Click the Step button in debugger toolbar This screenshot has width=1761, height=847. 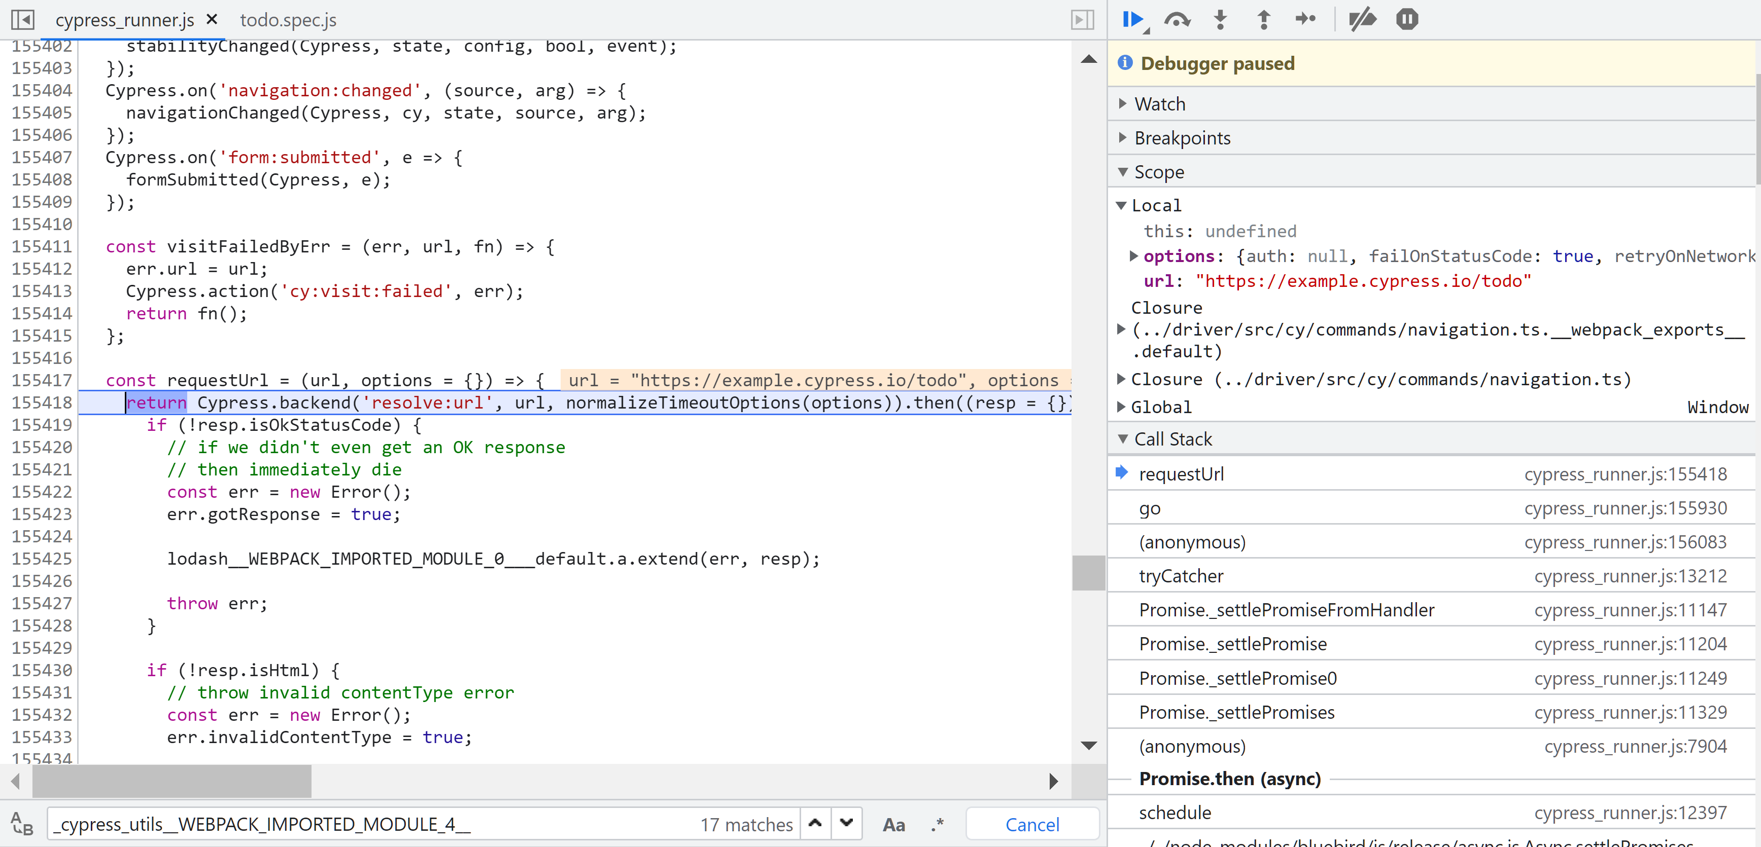1306,19
